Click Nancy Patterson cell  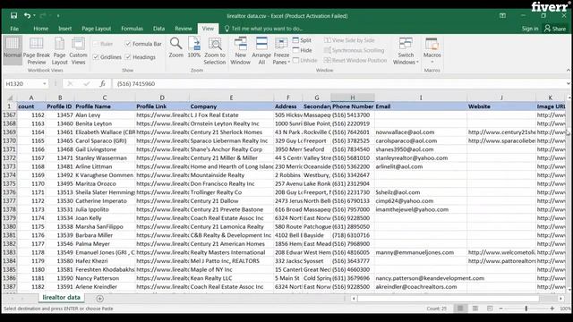(105, 278)
